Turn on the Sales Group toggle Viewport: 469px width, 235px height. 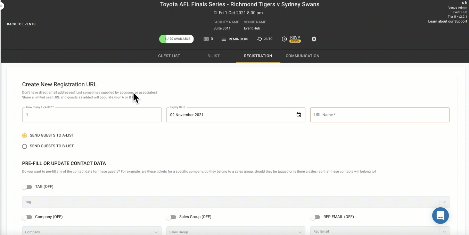pyautogui.click(x=171, y=217)
